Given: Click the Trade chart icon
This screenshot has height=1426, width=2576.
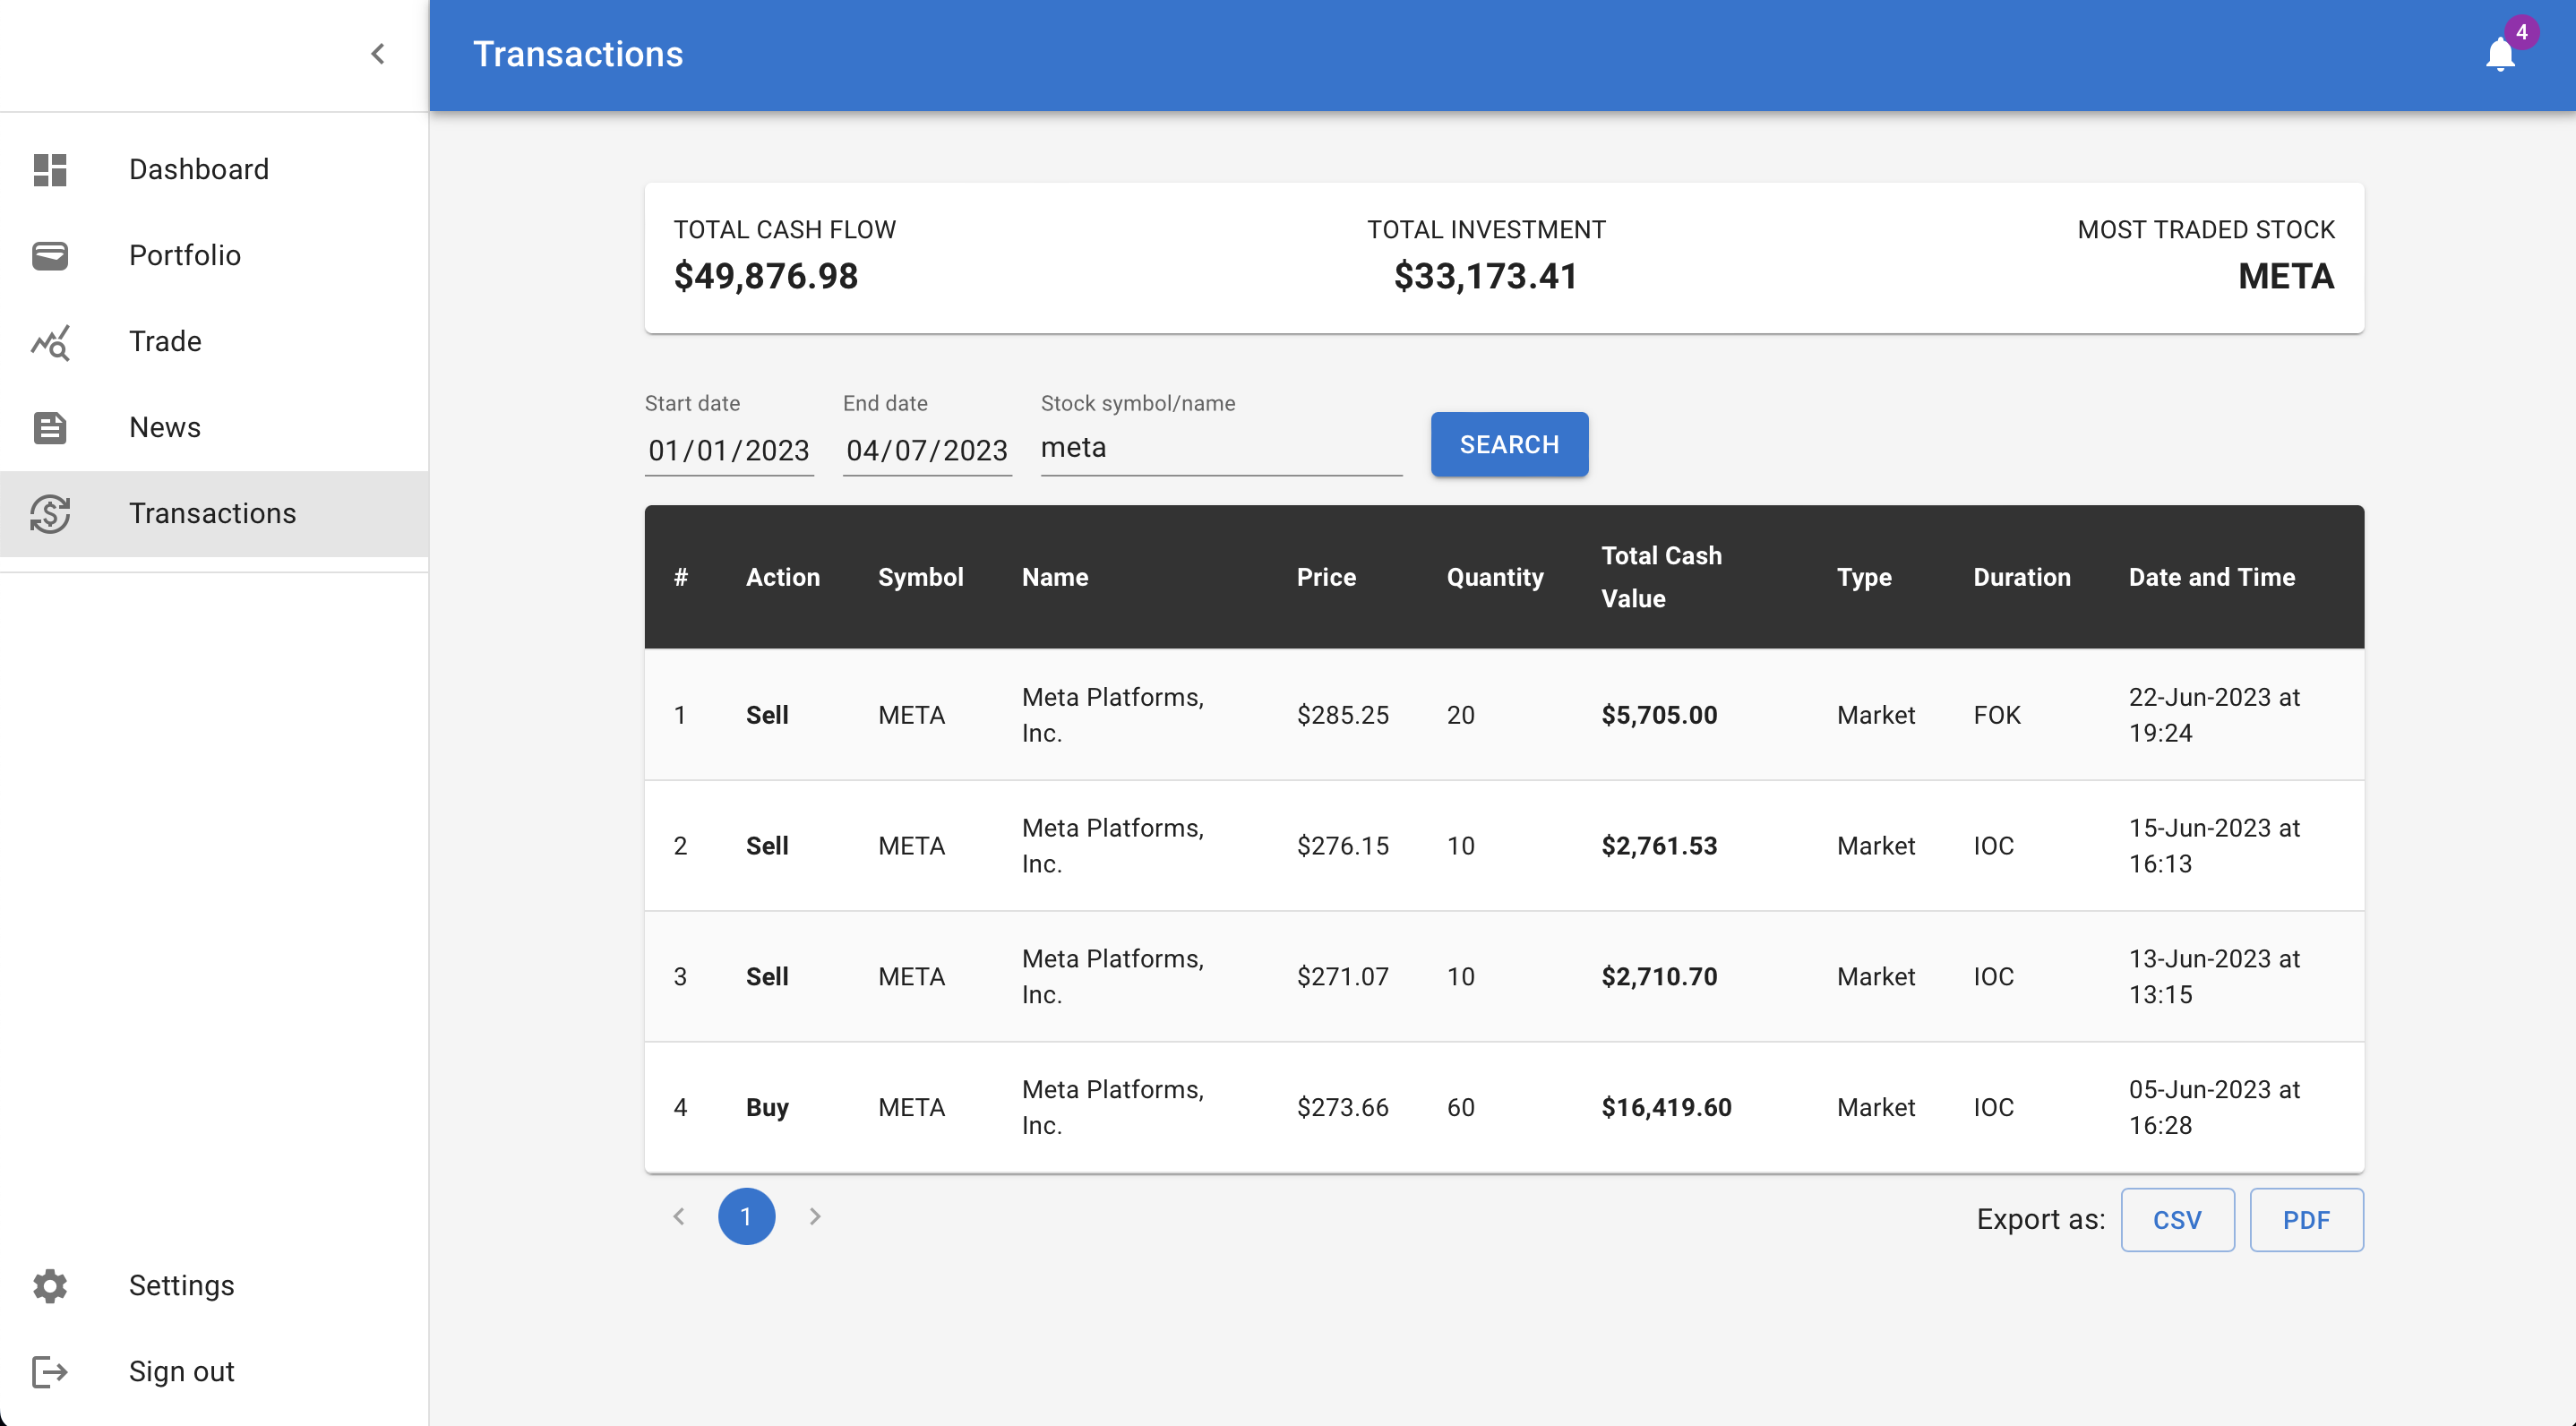Looking at the screenshot, I should pyautogui.click(x=50, y=342).
